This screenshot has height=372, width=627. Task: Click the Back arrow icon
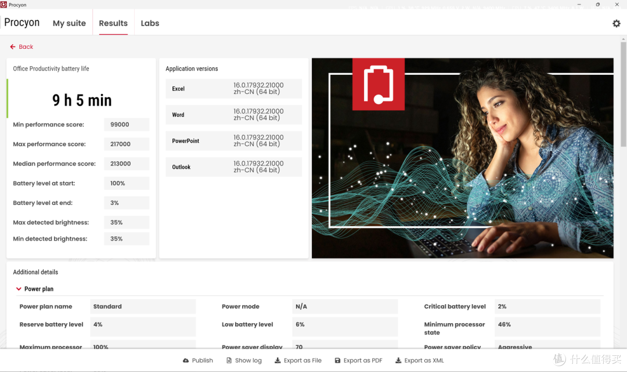click(13, 47)
